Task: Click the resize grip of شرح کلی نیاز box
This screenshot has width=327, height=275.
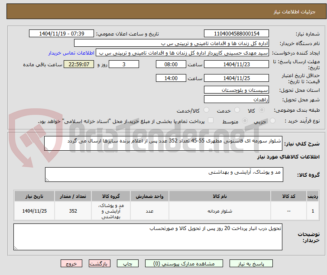Action: pyautogui.click(x=46, y=148)
